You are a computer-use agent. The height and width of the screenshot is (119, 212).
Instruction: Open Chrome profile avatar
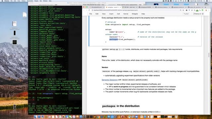(x=206, y=10)
